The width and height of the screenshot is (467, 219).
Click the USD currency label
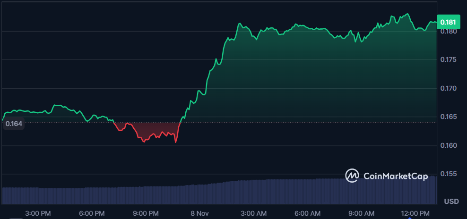coord(451,202)
